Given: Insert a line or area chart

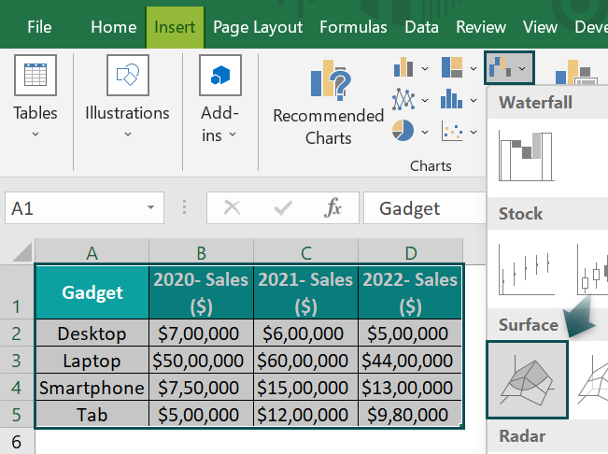Looking at the screenshot, I should [403, 100].
